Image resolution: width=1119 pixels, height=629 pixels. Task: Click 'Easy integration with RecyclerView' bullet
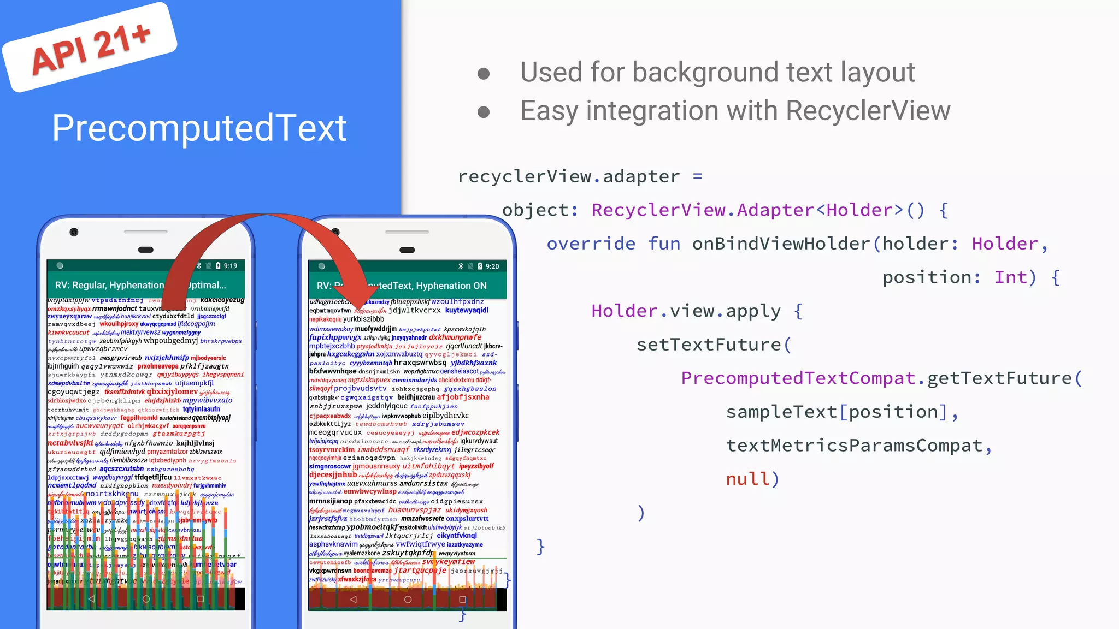735,111
